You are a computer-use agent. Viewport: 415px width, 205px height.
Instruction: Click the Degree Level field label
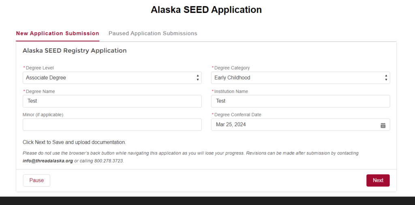pos(40,68)
